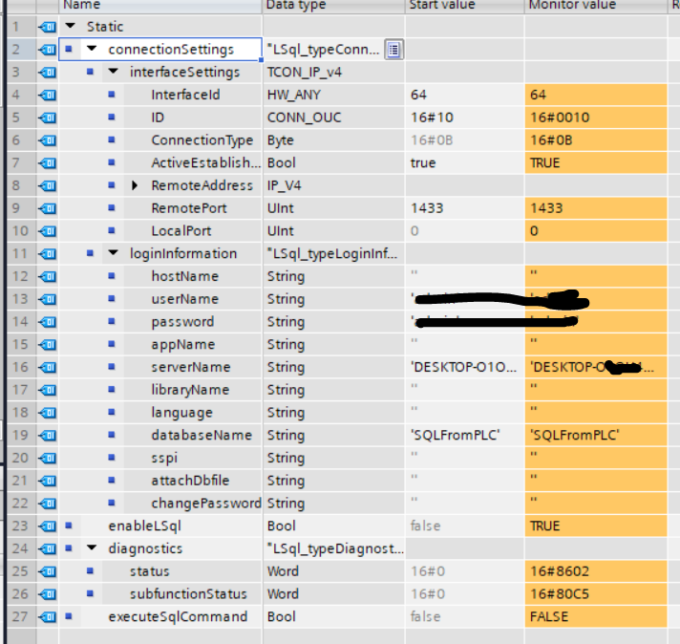680x644 pixels.
Task: Select the serverName variable row
Action: pyautogui.click(x=191, y=367)
